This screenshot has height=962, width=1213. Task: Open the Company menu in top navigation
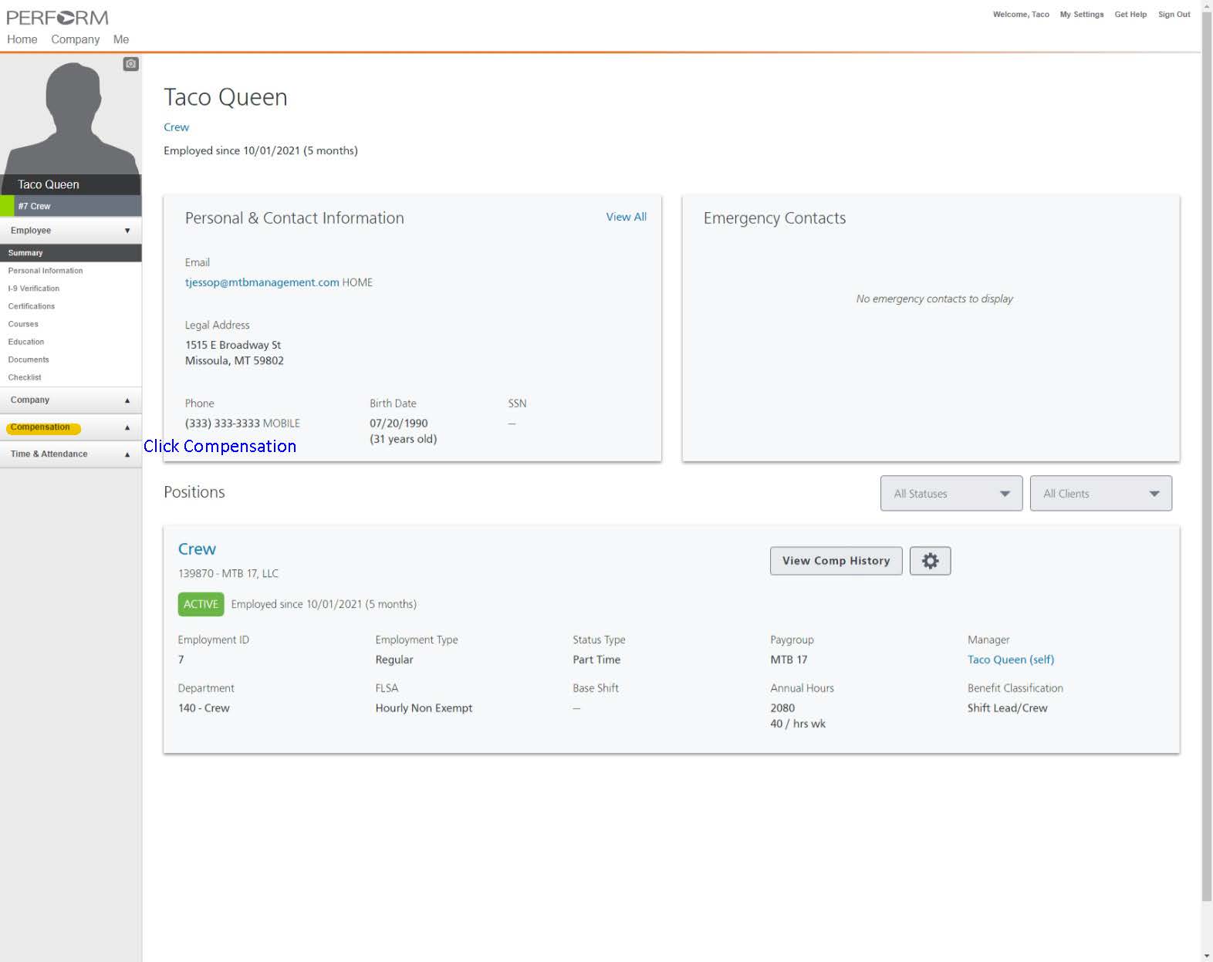[x=75, y=39]
